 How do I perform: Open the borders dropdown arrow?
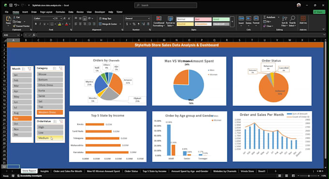(x=55, y=24)
